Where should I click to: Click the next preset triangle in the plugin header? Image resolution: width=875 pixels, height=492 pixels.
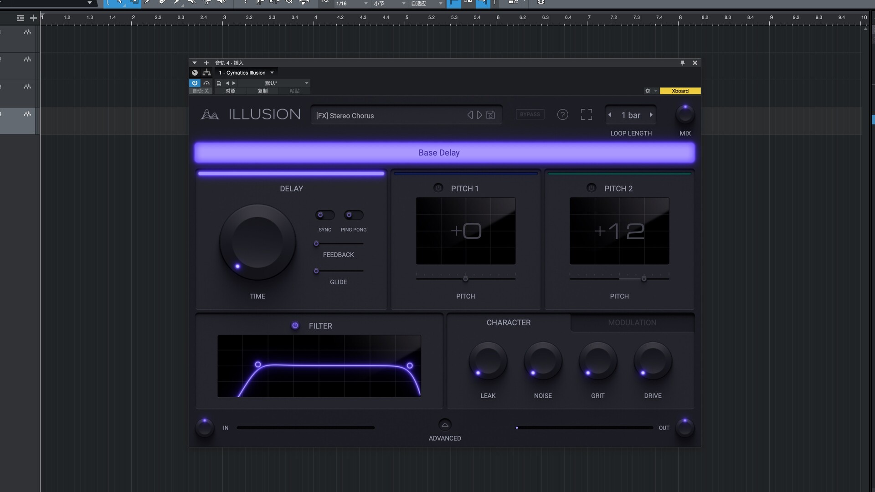tap(234, 83)
